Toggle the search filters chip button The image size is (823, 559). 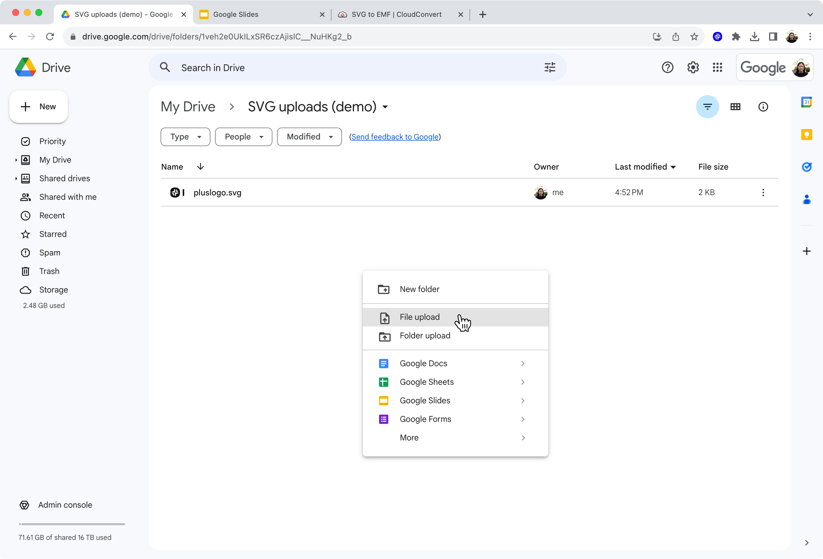tap(707, 107)
